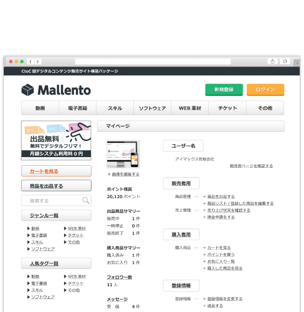This screenshot has height=312, width=304.
Task: Click 売り上げ状況を確認する link
Action: (x=229, y=210)
